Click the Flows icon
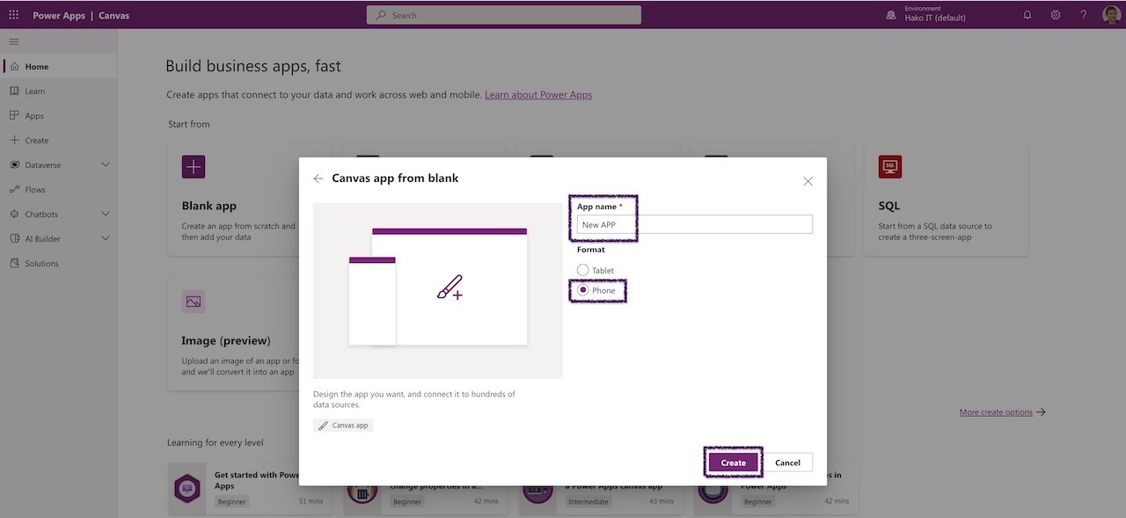The width and height of the screenshot is (1126, 518). click(14, 189)
